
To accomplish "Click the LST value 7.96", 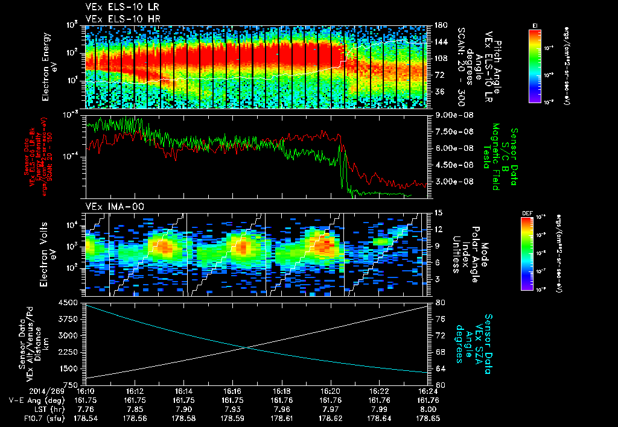I will tap(281, 410).
